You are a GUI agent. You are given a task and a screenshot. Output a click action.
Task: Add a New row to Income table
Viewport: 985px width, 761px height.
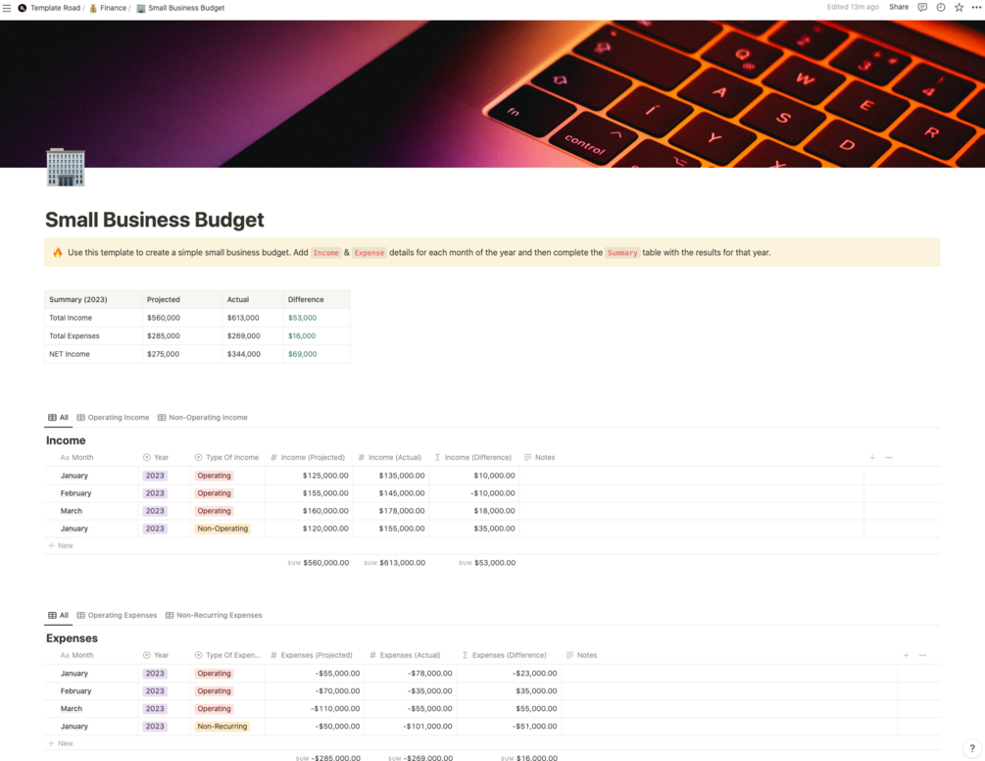(61, 545)
